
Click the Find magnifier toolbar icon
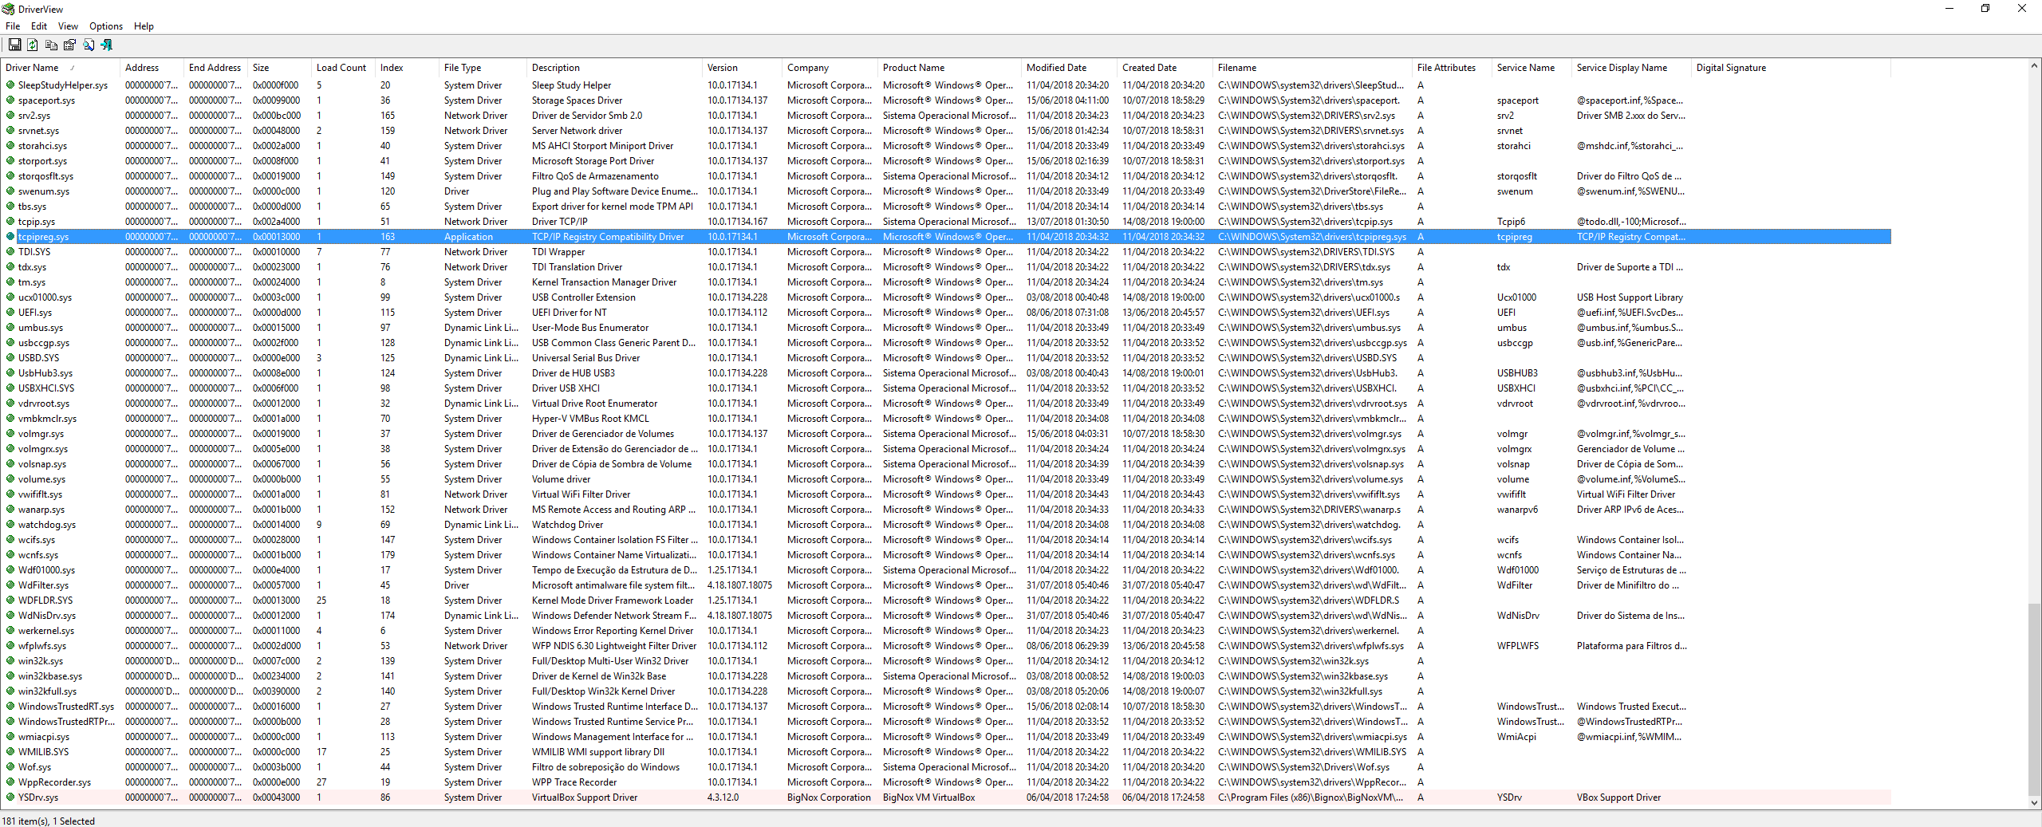(89, 45)
